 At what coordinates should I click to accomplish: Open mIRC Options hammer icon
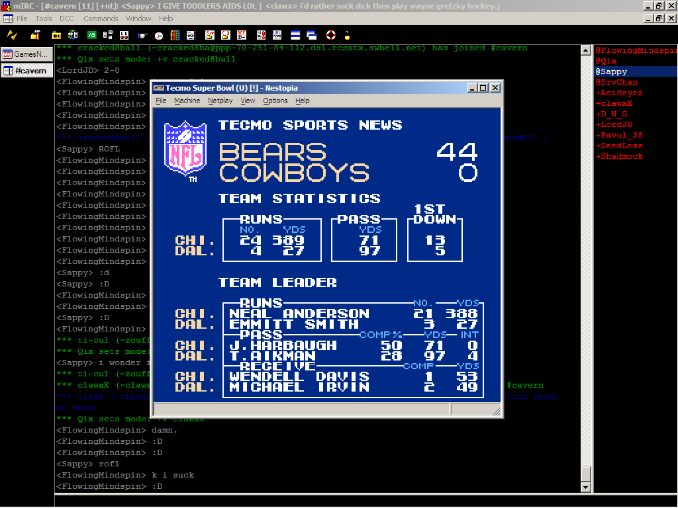(x=36, y=34)
